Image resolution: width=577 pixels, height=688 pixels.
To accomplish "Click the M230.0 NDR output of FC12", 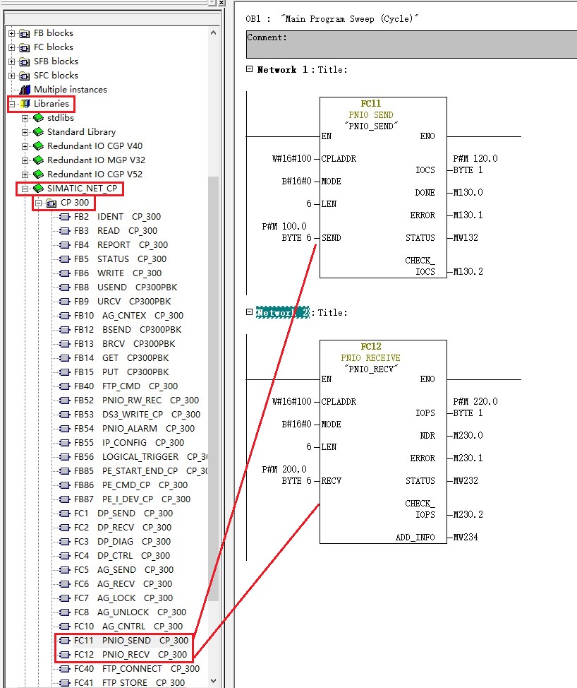I will 468,436.
